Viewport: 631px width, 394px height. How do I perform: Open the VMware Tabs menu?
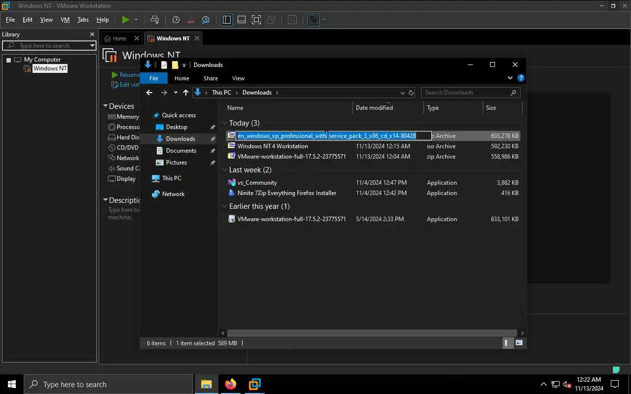click(x=83, y=20)
